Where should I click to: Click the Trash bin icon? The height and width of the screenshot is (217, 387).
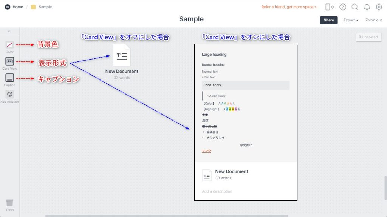(x=9, y=203)
